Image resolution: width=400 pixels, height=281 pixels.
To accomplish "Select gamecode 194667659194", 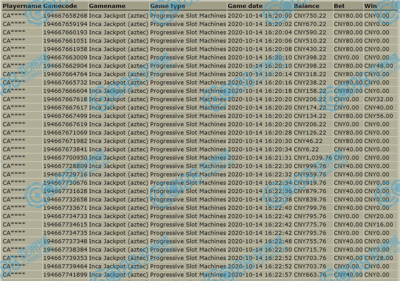I will (x=65, y=24).
